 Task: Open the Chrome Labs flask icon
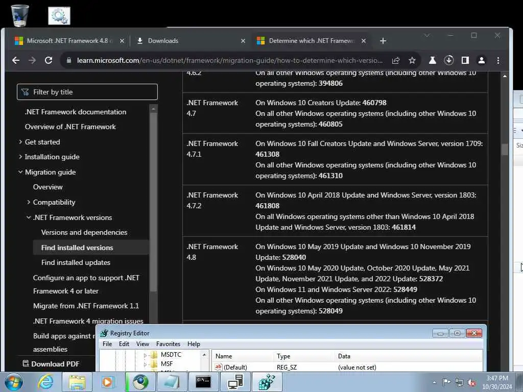[x=432, y=60]
